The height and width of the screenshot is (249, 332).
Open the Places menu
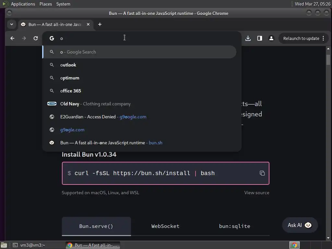pos(45,4)
